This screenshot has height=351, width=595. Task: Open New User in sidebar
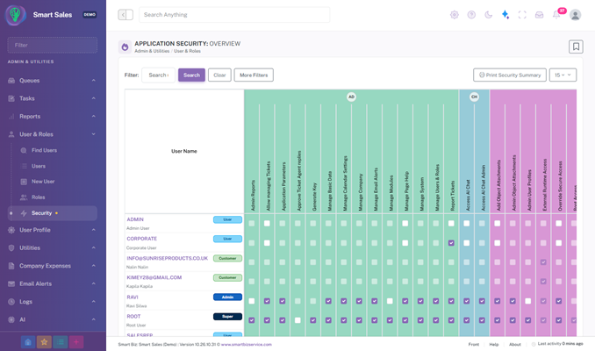pos(43,182)
